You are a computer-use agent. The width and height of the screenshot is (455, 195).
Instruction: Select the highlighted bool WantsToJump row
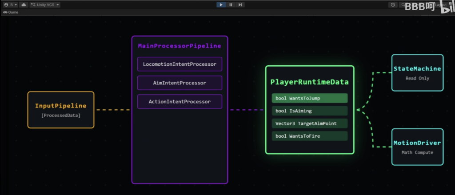coord(310,98)
